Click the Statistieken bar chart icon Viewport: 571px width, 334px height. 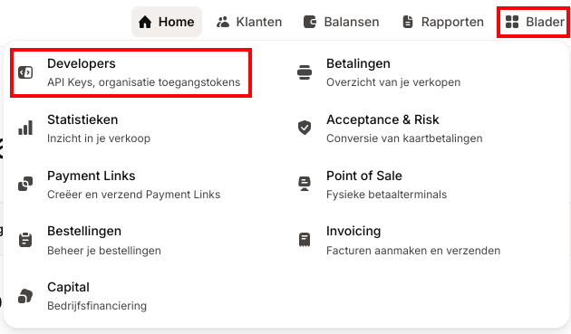click(25, 128)
